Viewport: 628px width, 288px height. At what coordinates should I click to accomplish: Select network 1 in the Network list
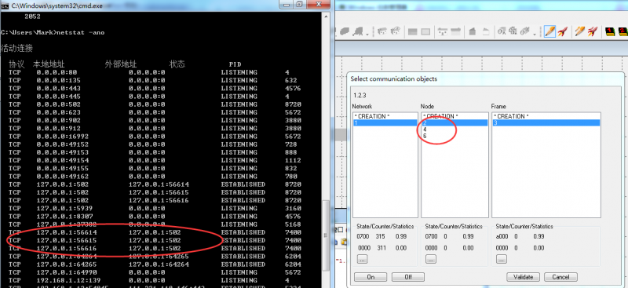pyautogui.click(x=385, y=123)
